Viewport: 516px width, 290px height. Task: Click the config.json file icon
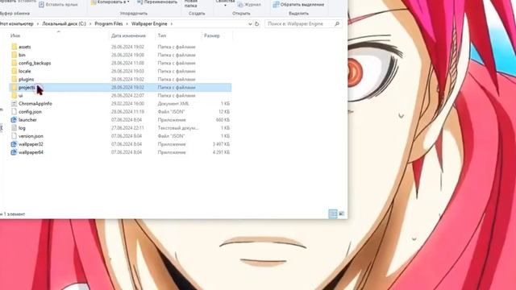[x=14, y=112]
